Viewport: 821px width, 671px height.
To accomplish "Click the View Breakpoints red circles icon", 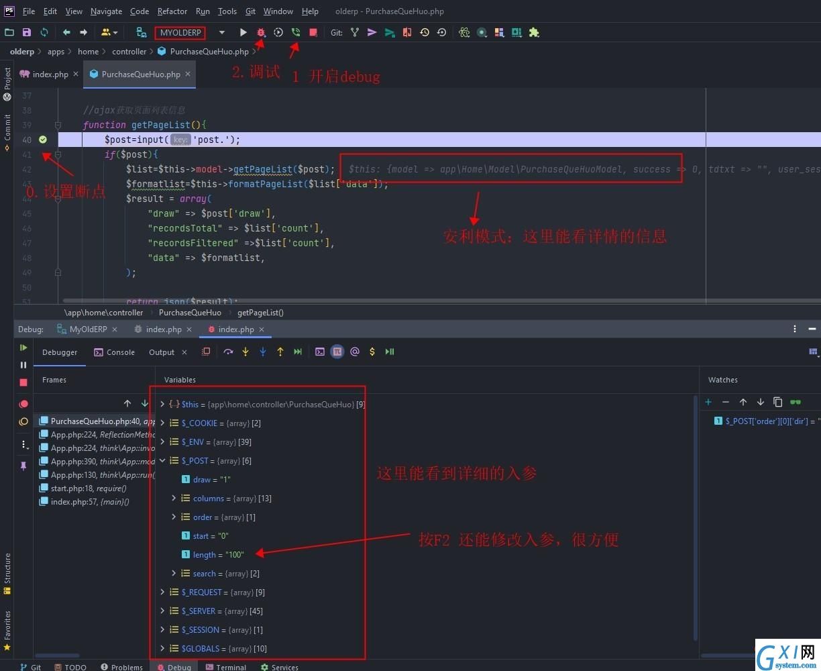I will [x=23, y=404].
